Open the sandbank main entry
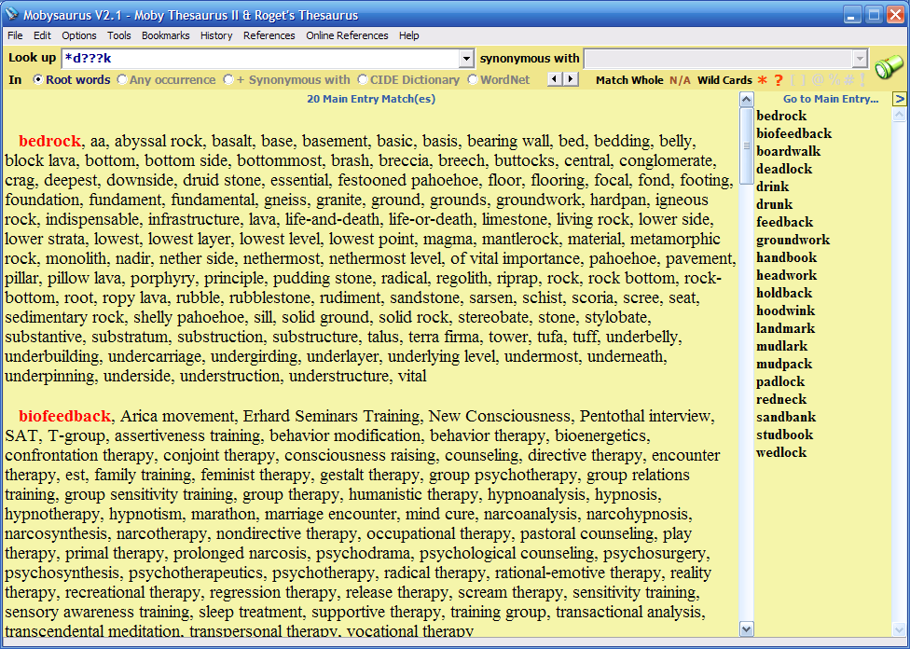The image size is (910, 649). pyautogui.click(x=786, y=417)
